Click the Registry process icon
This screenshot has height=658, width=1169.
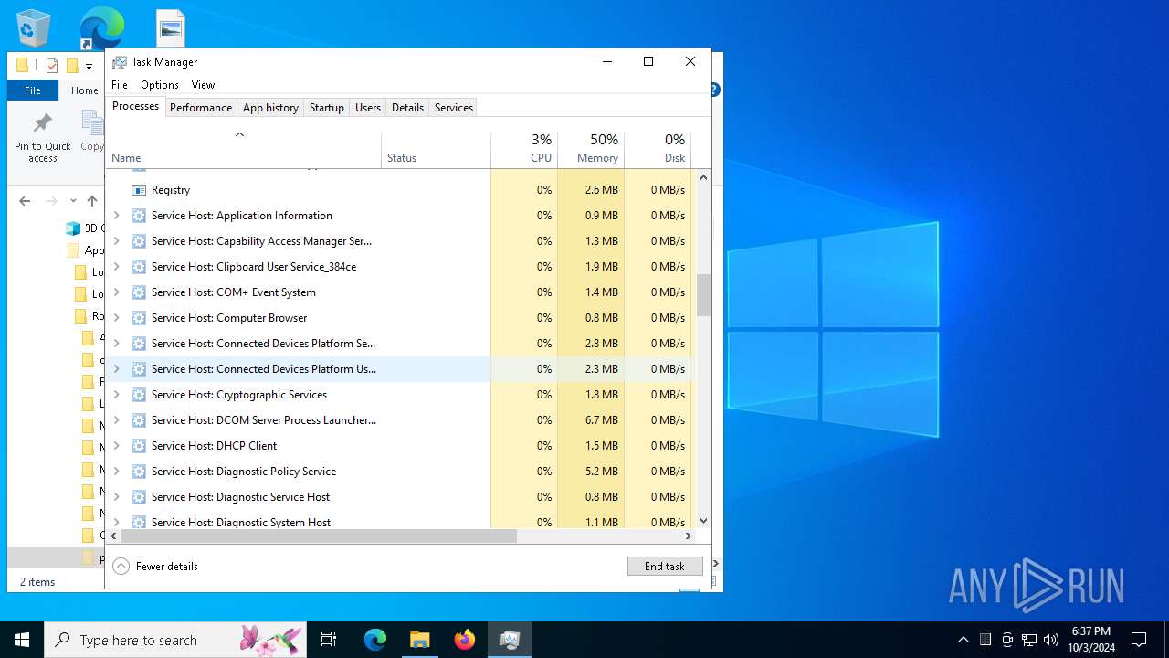tap(139, 190)
